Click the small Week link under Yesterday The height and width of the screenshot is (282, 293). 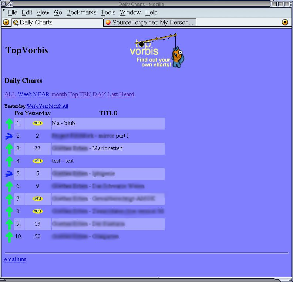(x=32, y=106)
